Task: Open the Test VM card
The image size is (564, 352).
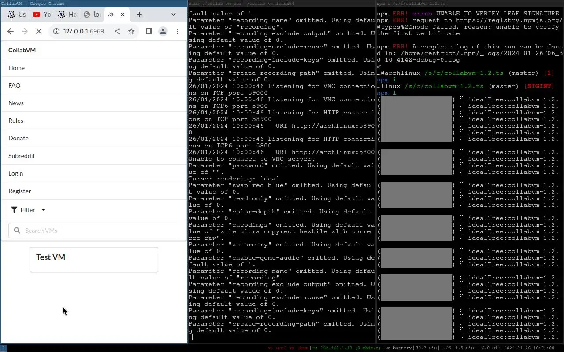Action: click(x=94, y=260)
